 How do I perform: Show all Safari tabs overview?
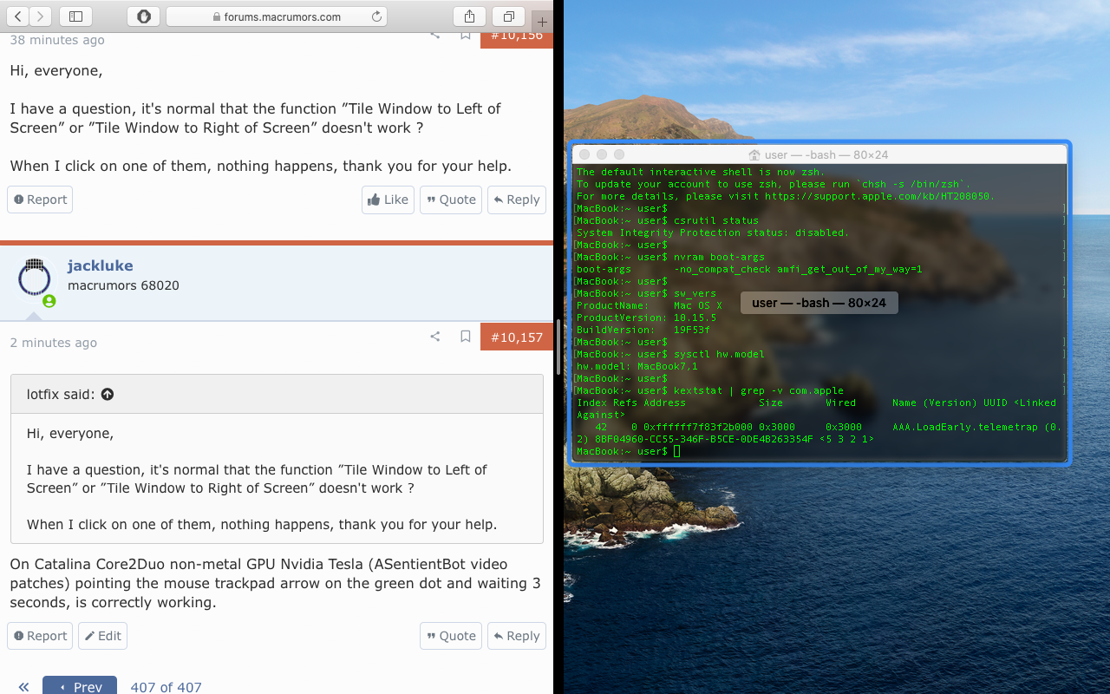(509, 16)
